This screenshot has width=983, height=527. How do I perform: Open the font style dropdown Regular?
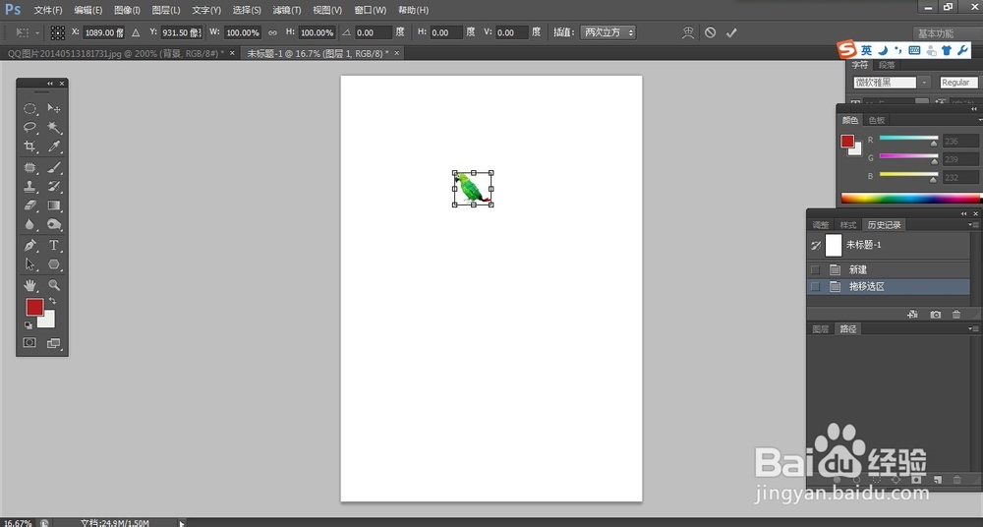click(x=959, y=83)
